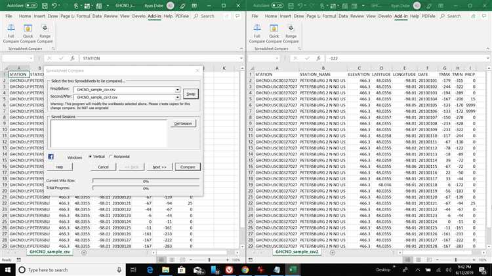
Task: Open Vivaldi browser from the taskbar
Action: click(230, 269)
